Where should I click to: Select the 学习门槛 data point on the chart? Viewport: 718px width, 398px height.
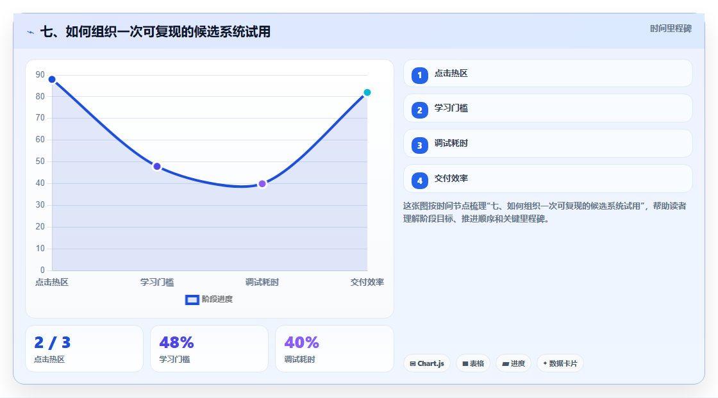point(157,167)
